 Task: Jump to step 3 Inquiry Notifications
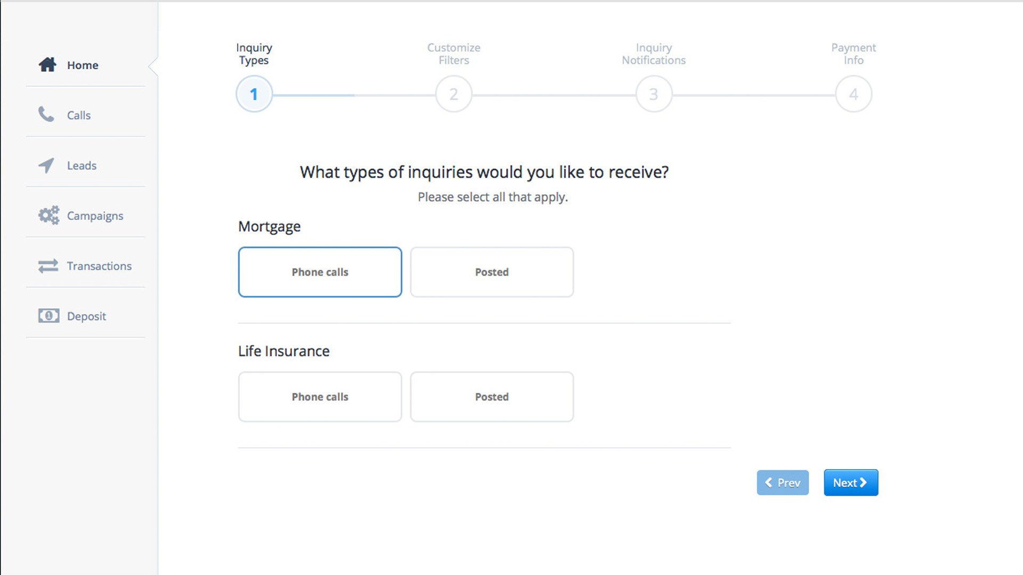[654, 94]
